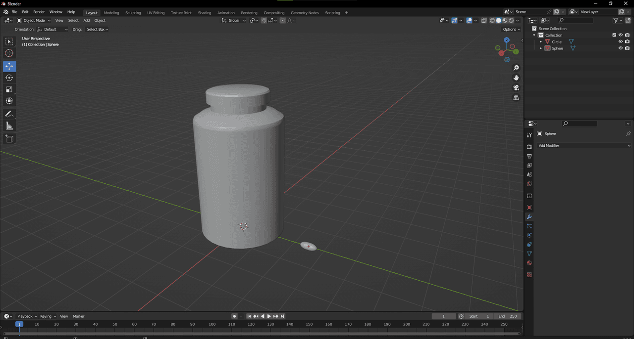
Task: Open the Add Modifier dropdown
Action: point(584,146)
